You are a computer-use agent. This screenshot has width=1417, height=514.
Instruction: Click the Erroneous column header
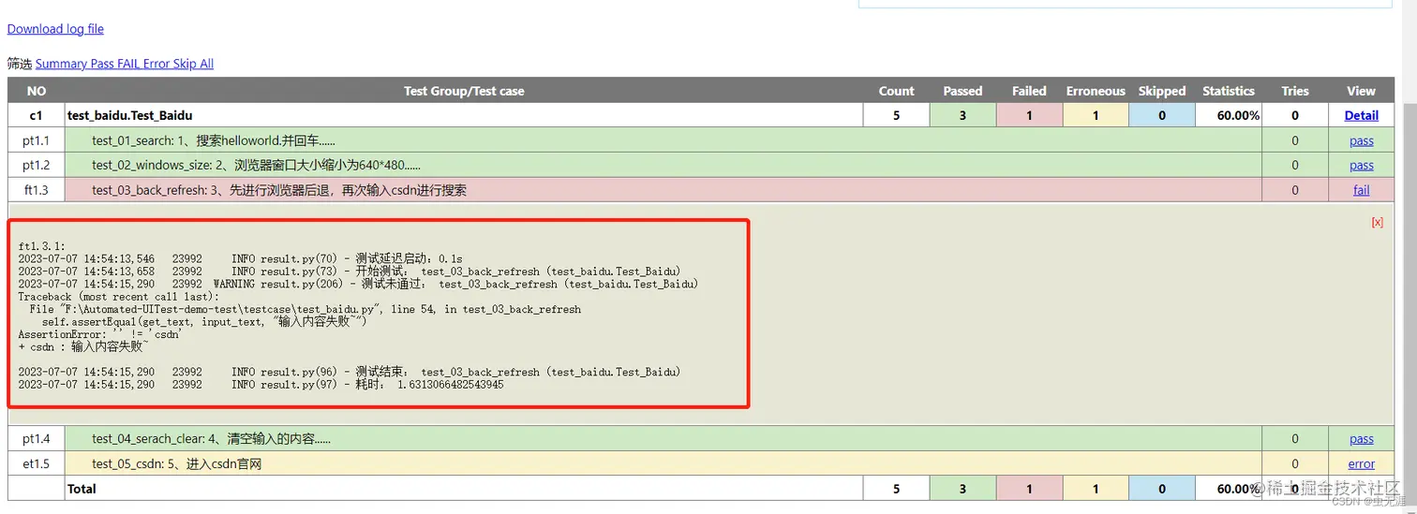(x=1096, y=91)
